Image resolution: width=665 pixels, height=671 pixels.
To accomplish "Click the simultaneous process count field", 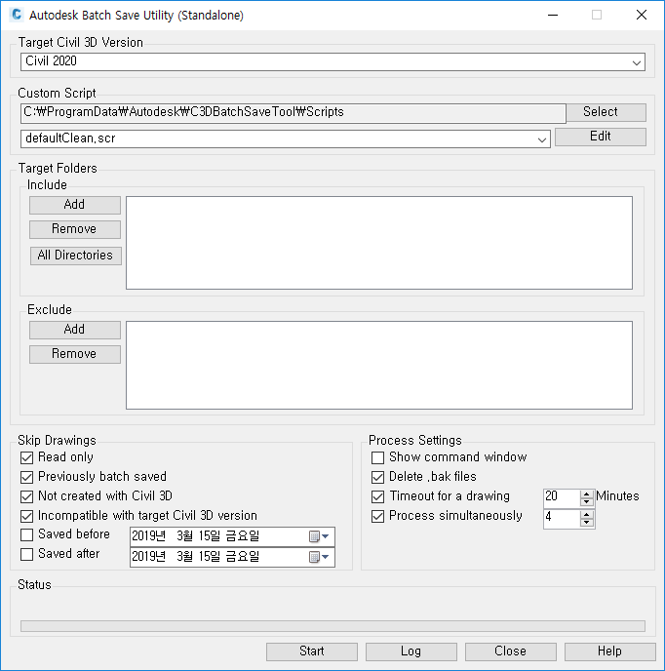I will tap(562, 518).
